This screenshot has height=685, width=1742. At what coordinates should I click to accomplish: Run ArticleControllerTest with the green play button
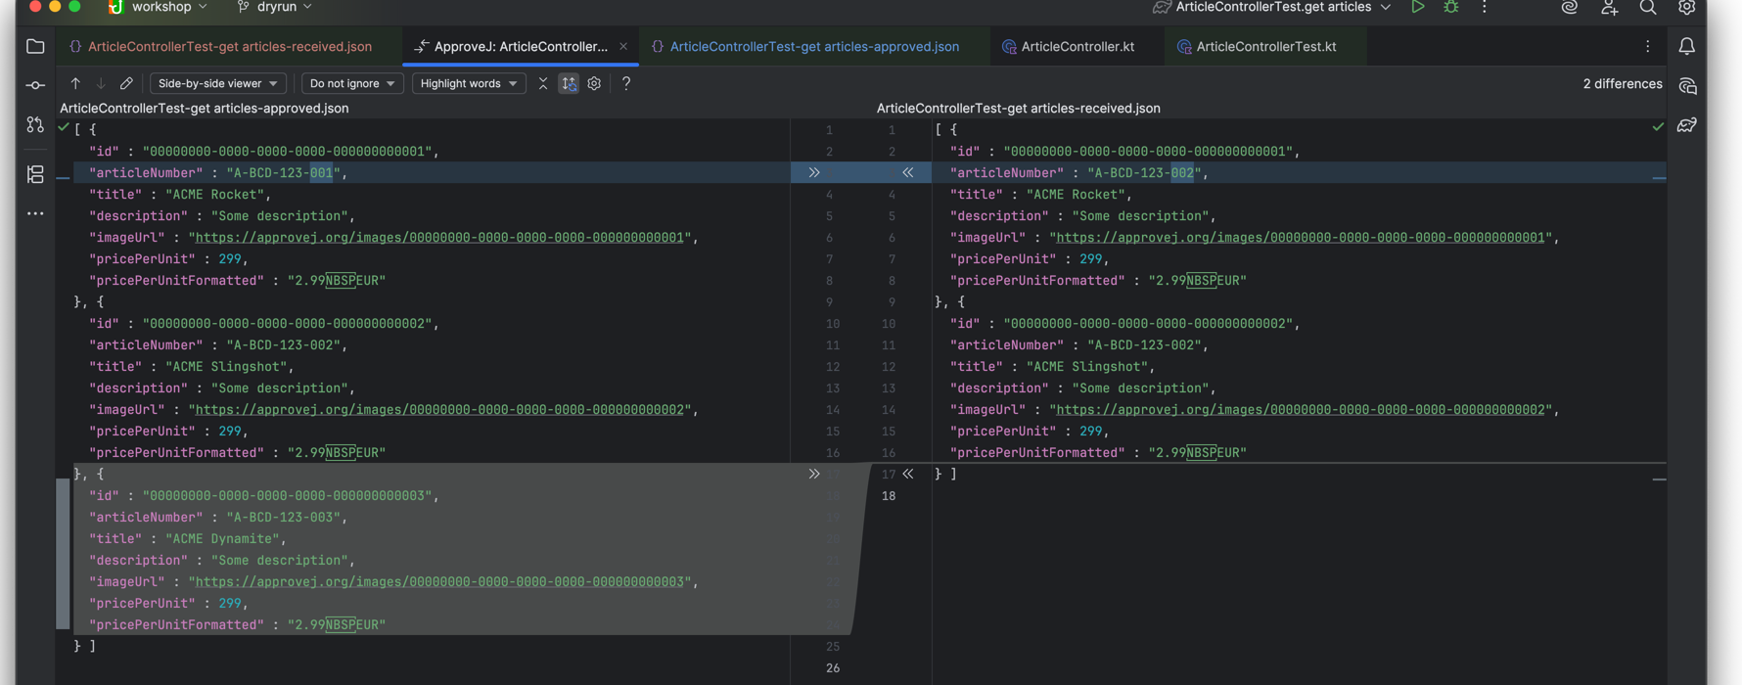coord(1417,8)
